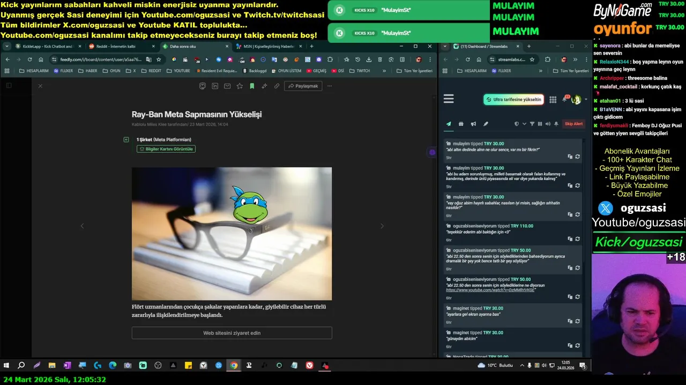Select the paper plane events tab
686x385 pixels.
point(449,124)
